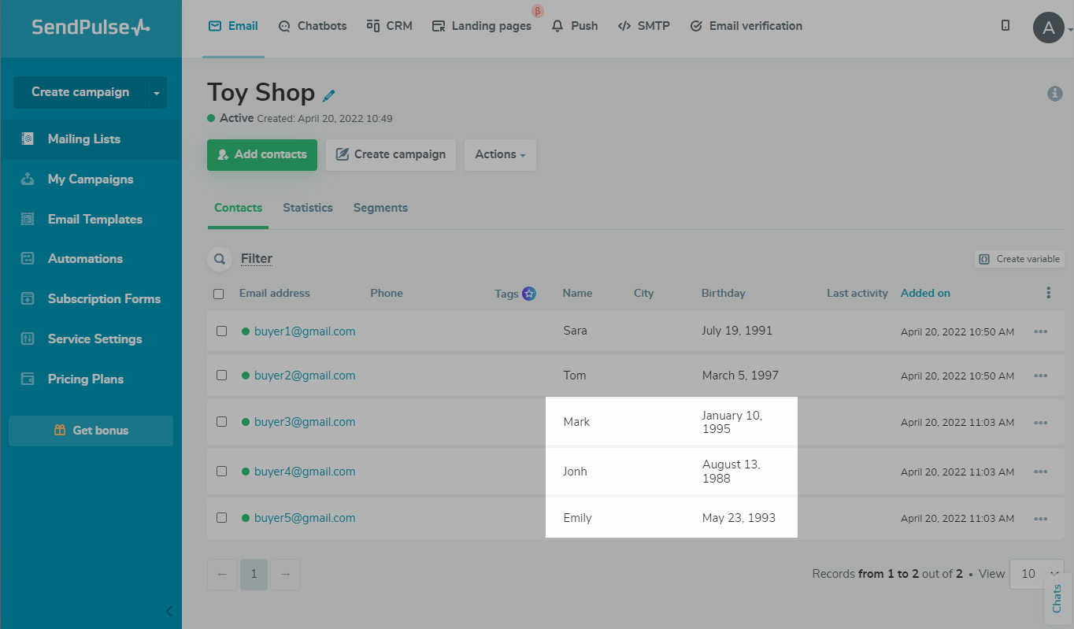Expand the Create campaign dropdown arrow

157,93
